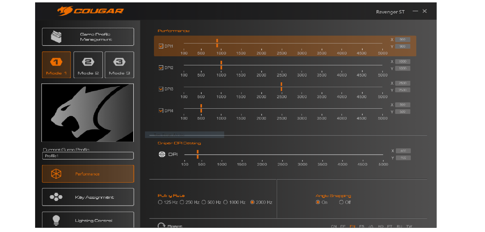The image size is (485, 232).
Task: Switch language to CN
Action: coord(334,226)
